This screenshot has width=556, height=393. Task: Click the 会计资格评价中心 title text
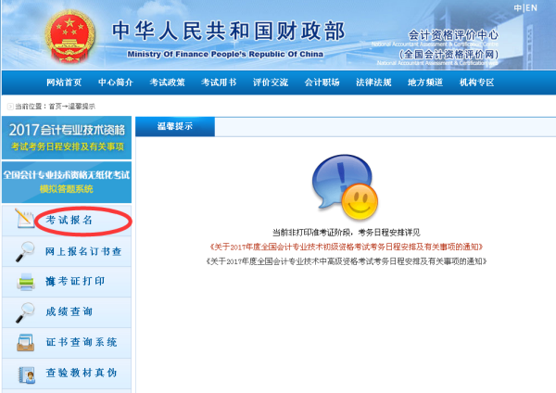453,35
